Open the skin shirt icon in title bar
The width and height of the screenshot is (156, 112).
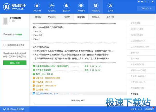142,2
